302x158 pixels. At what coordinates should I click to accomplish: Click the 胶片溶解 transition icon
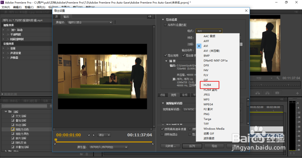coord(13,138)
